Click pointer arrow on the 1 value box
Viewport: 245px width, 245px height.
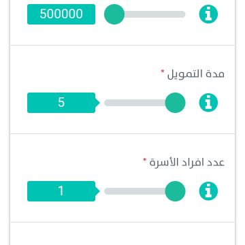97,191
